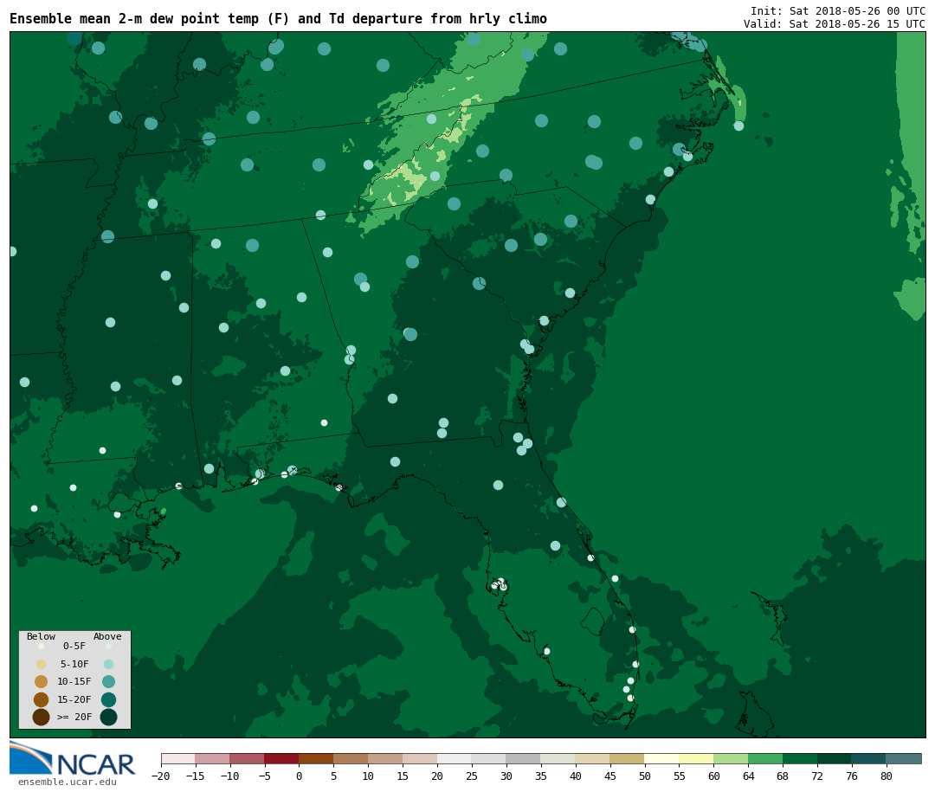Click the '15-20F' legend label
Image resolution: width=935 pixels, height=792 pixels.
pos(74,699)
